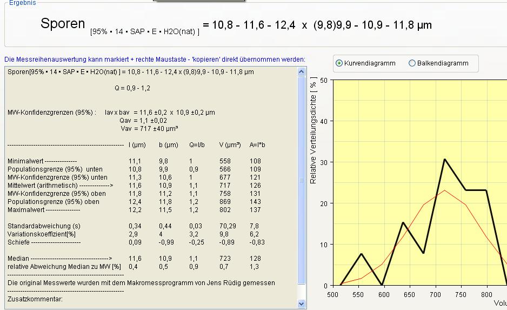Viewport: 507px width, 310px height.
Task: Switch to Balkendiagramm chart option
Action: click(412, 63)
